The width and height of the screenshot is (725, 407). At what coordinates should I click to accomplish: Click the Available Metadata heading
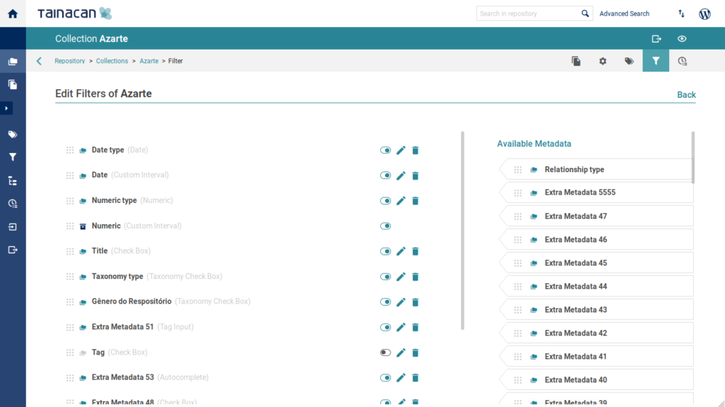click(534, 144)
